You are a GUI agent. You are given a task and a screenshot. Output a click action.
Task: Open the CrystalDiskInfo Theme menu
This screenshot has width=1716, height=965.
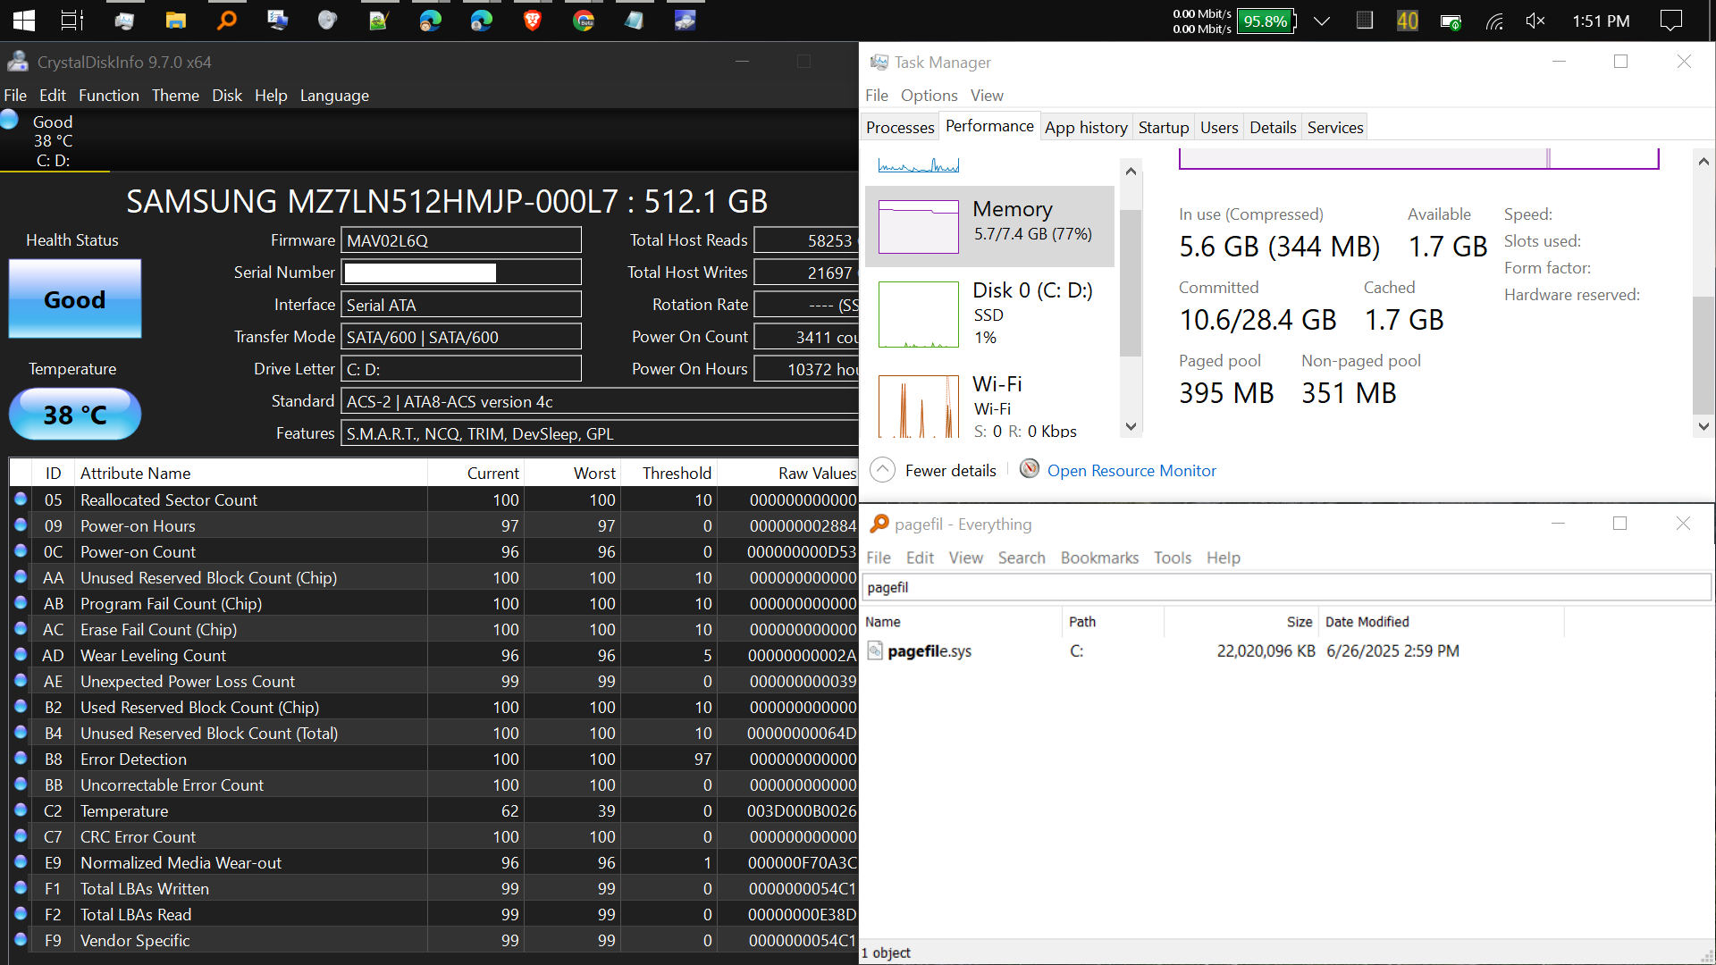click(175, 96)
